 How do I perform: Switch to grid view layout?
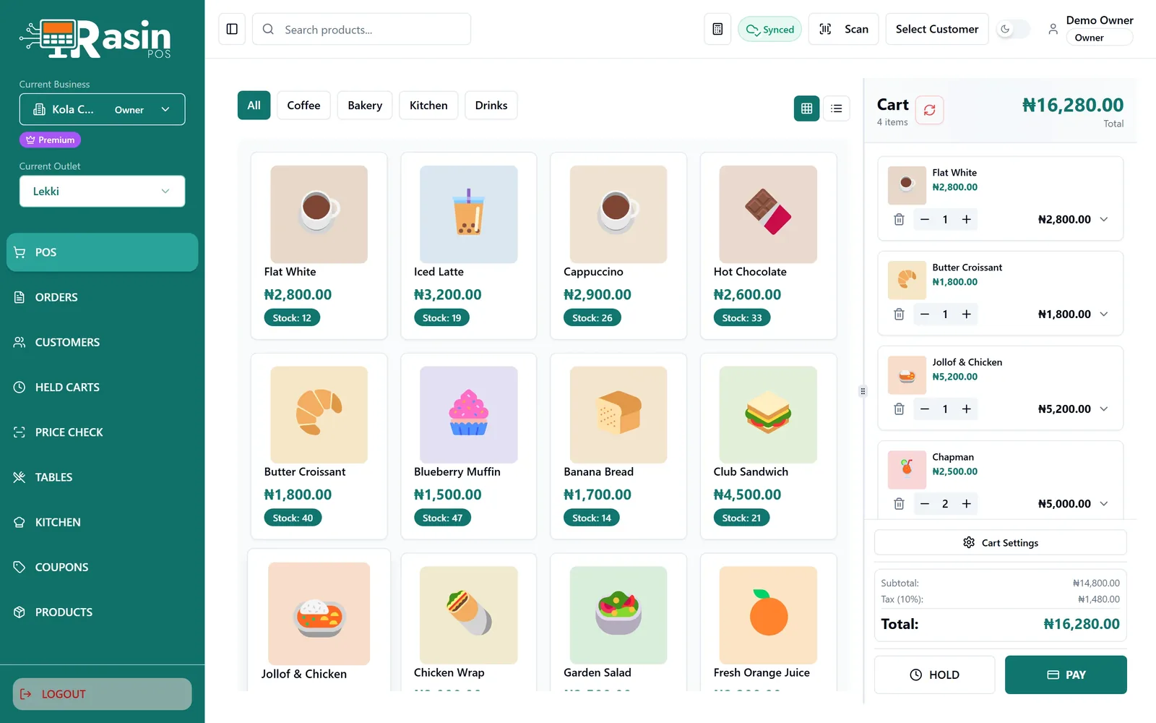click(806, 108)
